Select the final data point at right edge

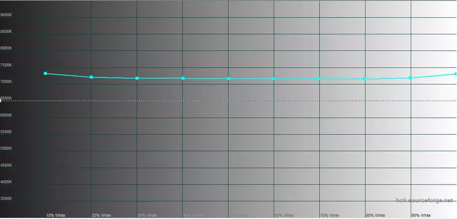[455, 74]
